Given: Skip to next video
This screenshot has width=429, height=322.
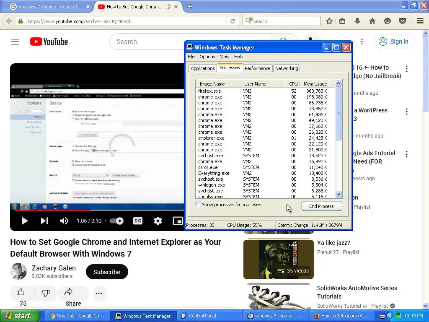Looking at the screenshot, I should click(44, 221).
